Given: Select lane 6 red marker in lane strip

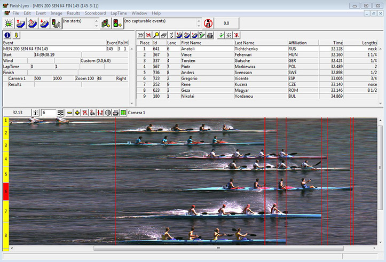Looking at the screenshot, I should click(6, 192).
